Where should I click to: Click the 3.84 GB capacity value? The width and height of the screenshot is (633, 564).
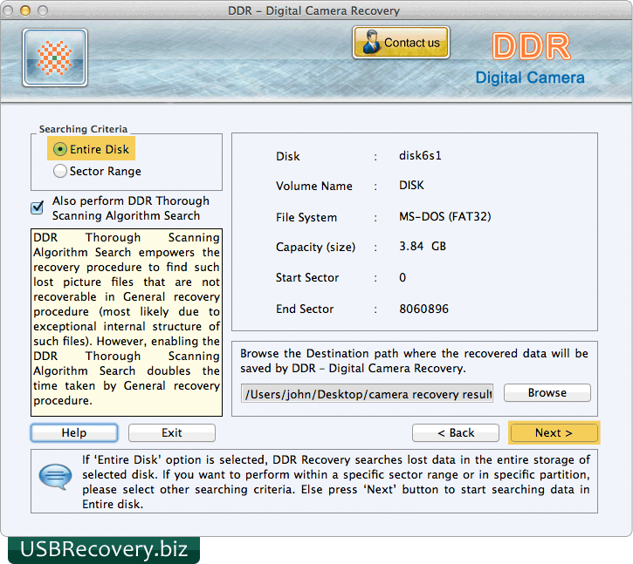[x=423, y=247]
